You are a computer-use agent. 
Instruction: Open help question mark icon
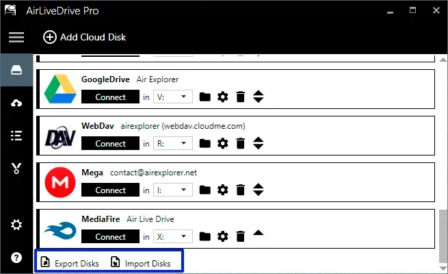point(16,258)
